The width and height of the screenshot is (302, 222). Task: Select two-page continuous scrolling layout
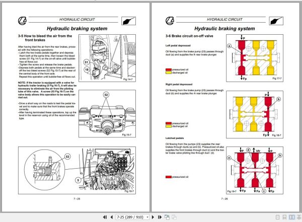[x=299, y=217]
